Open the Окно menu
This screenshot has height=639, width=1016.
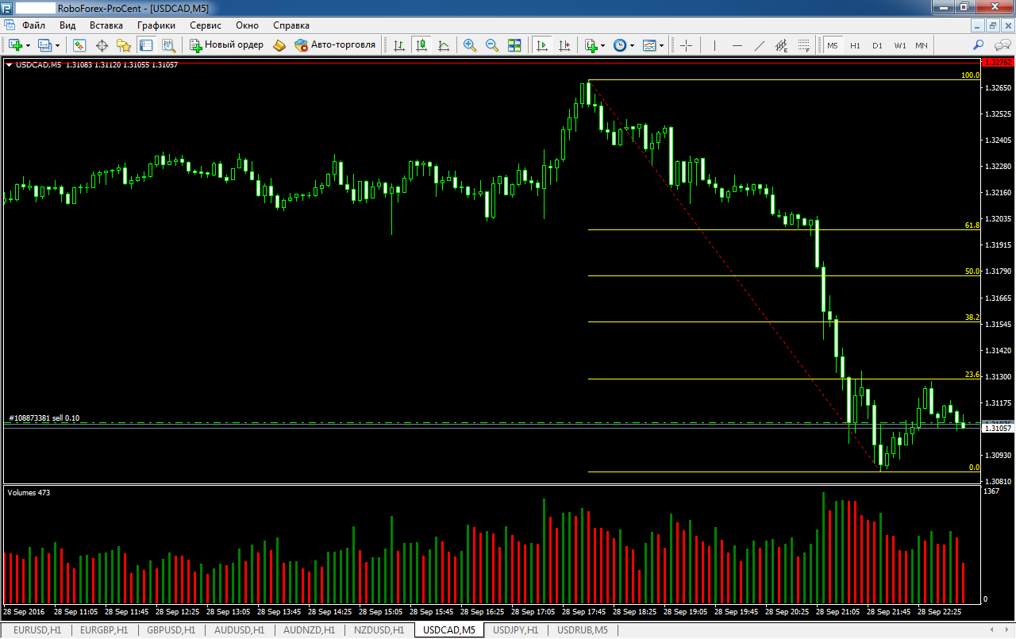point(247,25)
